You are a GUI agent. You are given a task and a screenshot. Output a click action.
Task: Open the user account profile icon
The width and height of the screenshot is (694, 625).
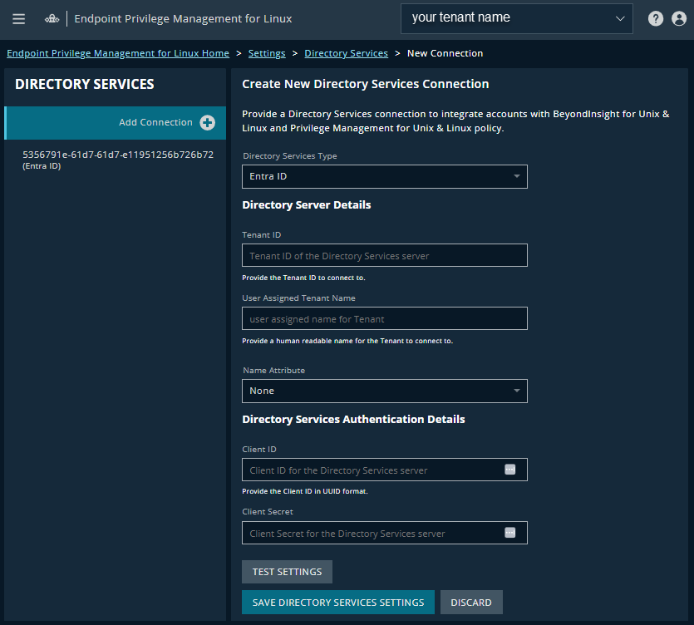coord(679,18)
